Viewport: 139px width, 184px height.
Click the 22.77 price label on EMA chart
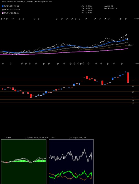pos(131,45)
